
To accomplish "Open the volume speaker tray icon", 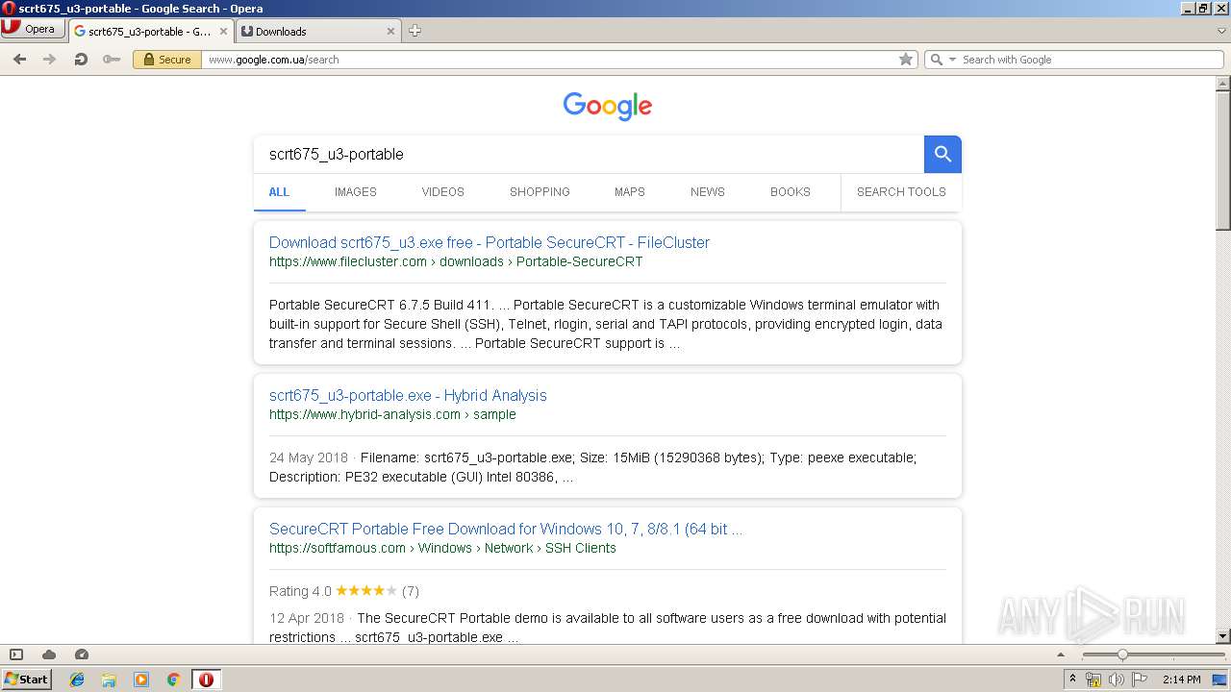I will pyautogui.click(x=1117, y=680).
